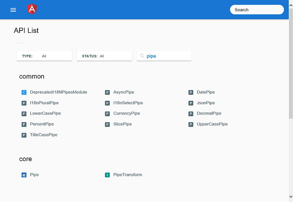
Task: Click the scrollbar up arrow
Action: click(291, 5)
